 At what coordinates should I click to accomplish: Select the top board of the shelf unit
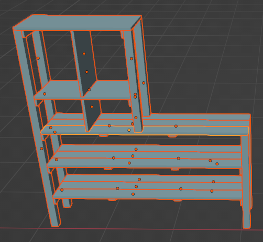[x=77, y=23]
